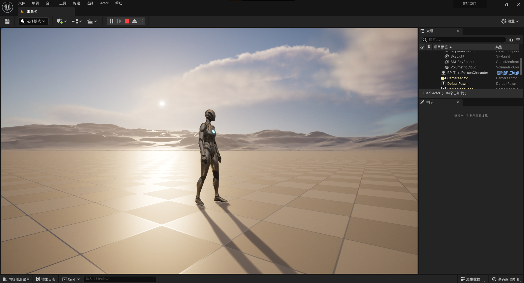The width and height of the screenshot is (524, 283).
Task: Click the CameraActor camera icon
Action: click(443, 78)
